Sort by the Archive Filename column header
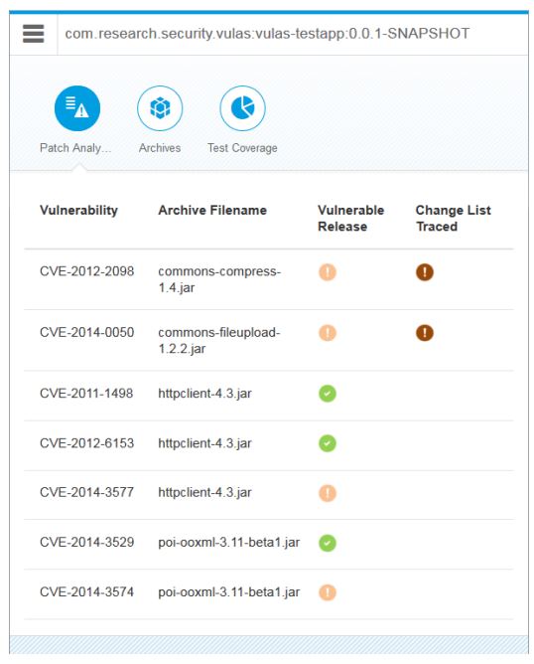Viewport: 534px width, 664px height. (212, 210)
